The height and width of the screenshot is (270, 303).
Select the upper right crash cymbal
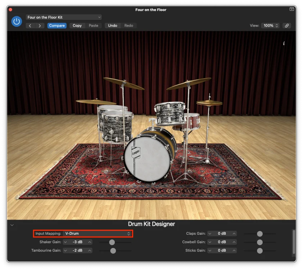click(x=189, y=84)
